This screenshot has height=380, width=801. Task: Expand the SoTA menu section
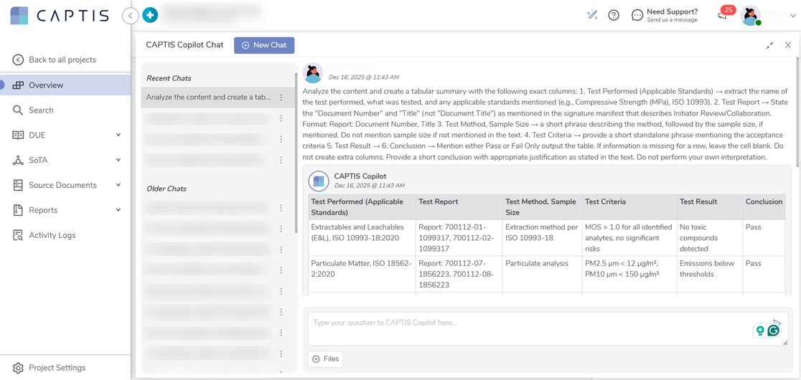(x=118, y=160)
